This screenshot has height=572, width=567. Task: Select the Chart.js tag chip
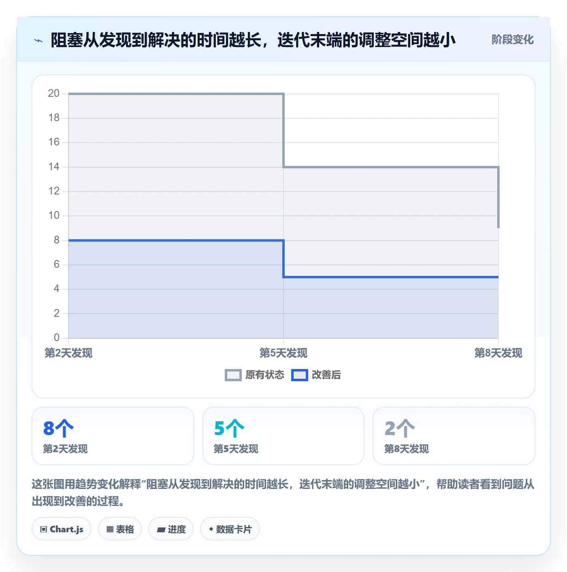62,529
